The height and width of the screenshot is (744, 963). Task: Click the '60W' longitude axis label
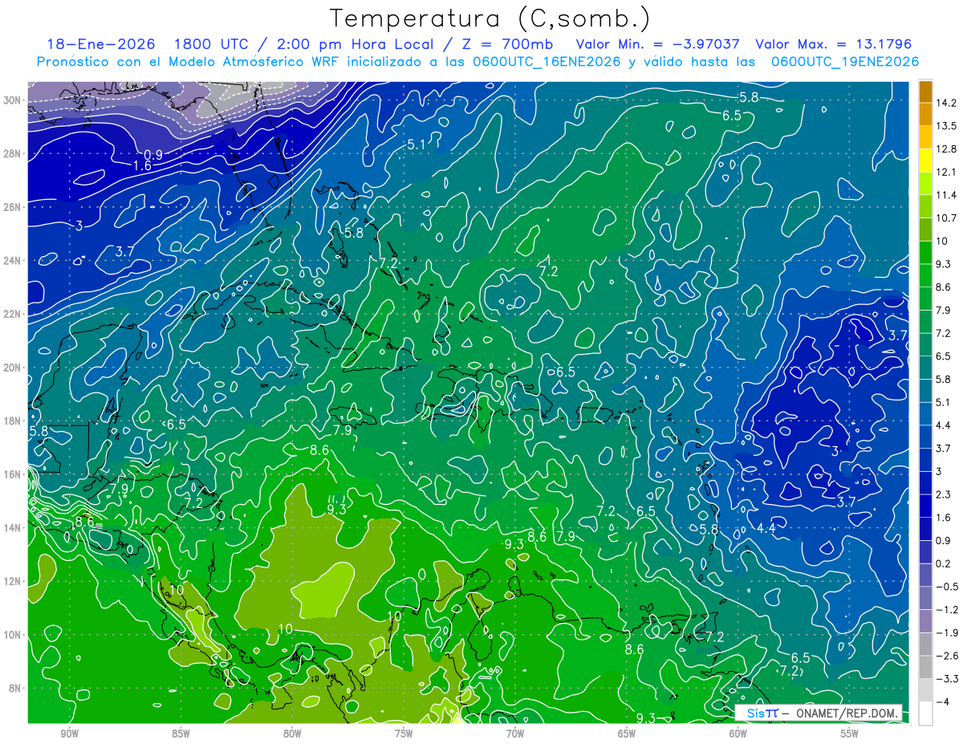(738, 734)
